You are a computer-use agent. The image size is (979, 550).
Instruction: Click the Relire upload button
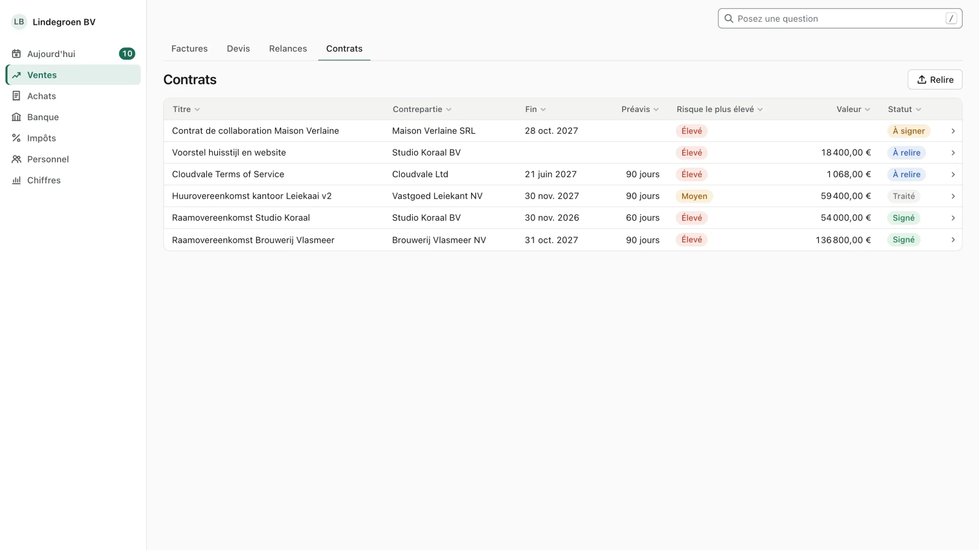[935, 79]
